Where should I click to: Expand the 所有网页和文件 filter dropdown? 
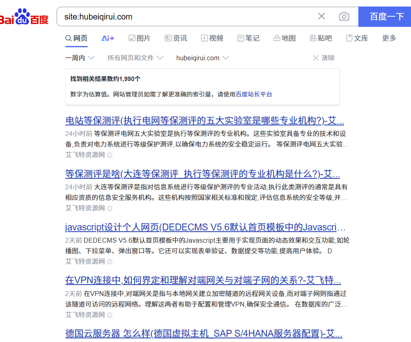point(136,58)
